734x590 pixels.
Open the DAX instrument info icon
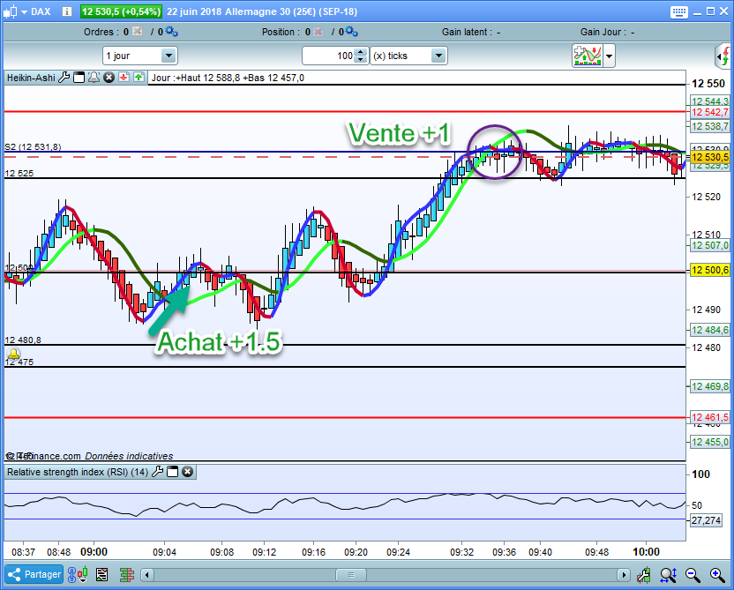tap(67, 11)
